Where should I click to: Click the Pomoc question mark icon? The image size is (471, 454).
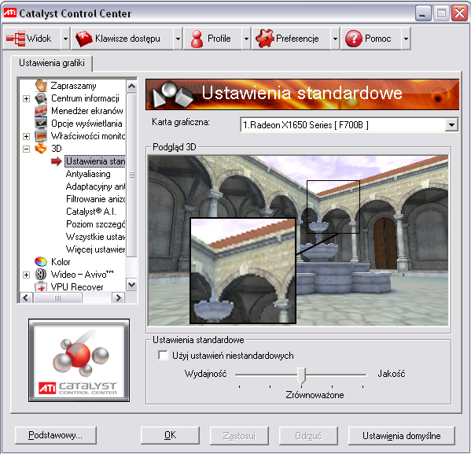pyautogui.click(x=354, y=39)
